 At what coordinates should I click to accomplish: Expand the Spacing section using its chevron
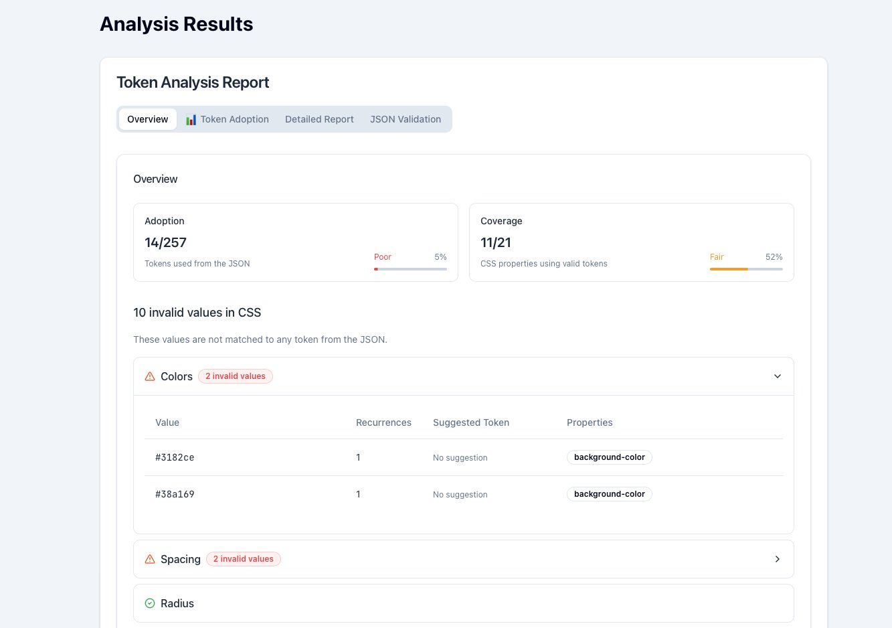[777, 559]
